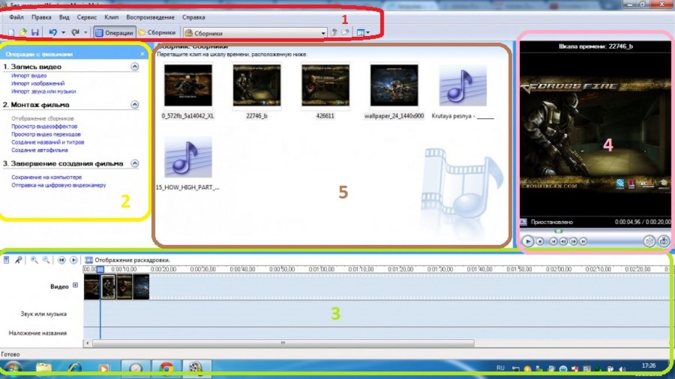Click the Open Project folder icon
This screenshot has width=675, height=379.
23,32
